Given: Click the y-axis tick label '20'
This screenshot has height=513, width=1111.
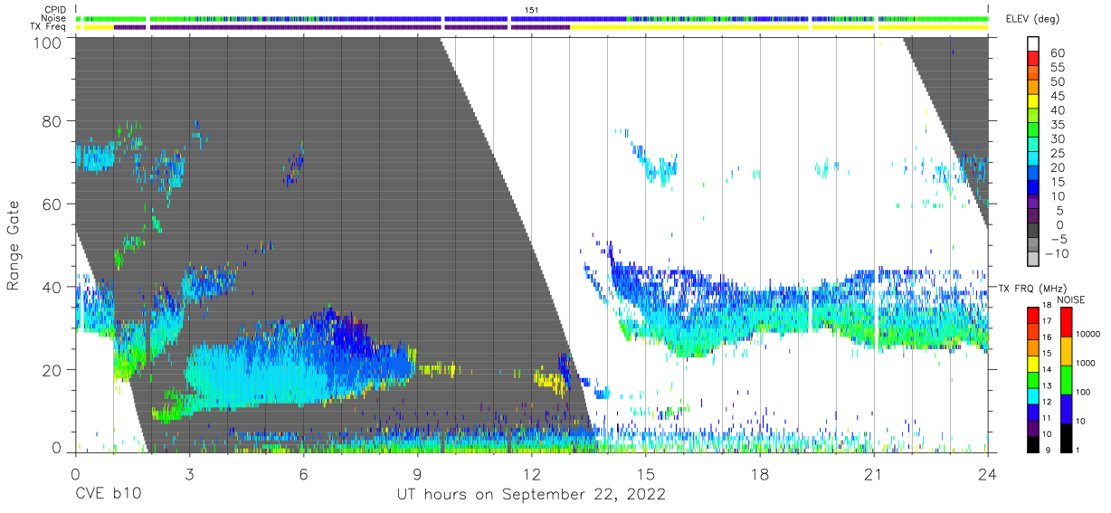Looking at the screenshot, I should coord(53,369).
